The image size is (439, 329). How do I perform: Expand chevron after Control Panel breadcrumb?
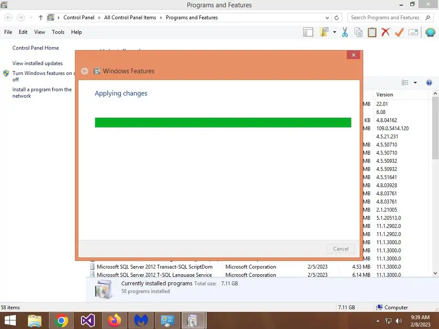coord(99,18)
